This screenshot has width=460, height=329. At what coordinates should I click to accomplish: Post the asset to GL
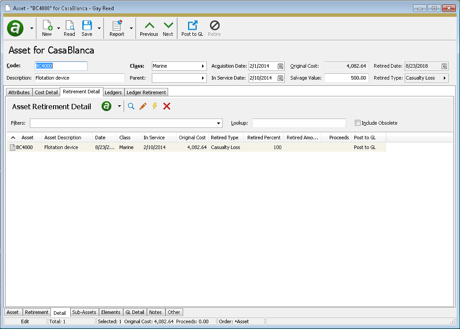point(192,27)
